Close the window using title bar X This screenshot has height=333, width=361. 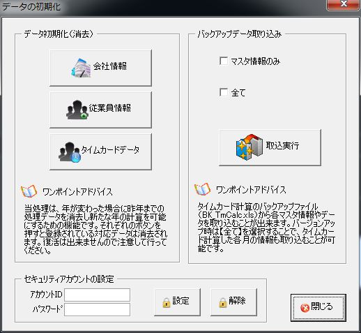[344, 4]
